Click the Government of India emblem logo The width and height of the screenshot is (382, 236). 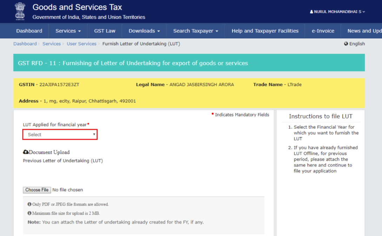tap(20, 11)
